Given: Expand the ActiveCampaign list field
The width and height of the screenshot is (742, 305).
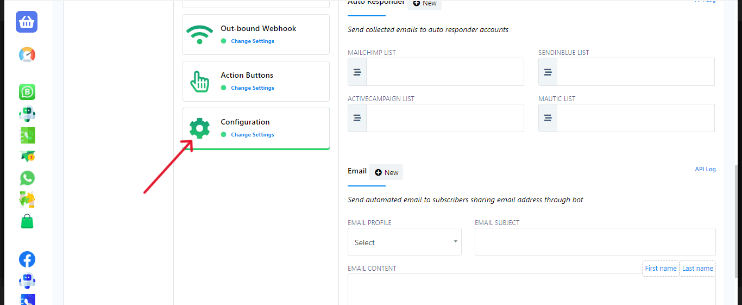Looking at the screenshot, I should (x=444, y=118).
